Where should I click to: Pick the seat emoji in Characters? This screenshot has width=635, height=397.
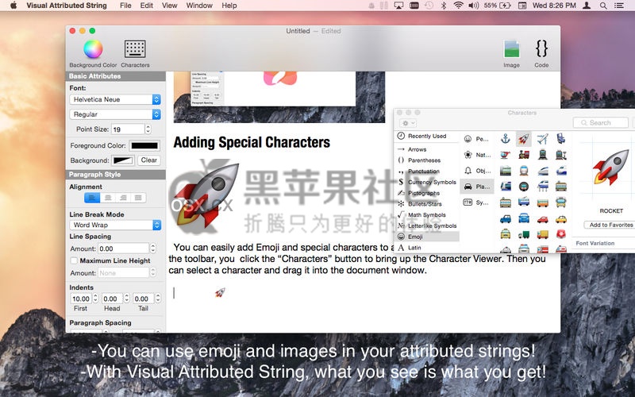[561, 139]
